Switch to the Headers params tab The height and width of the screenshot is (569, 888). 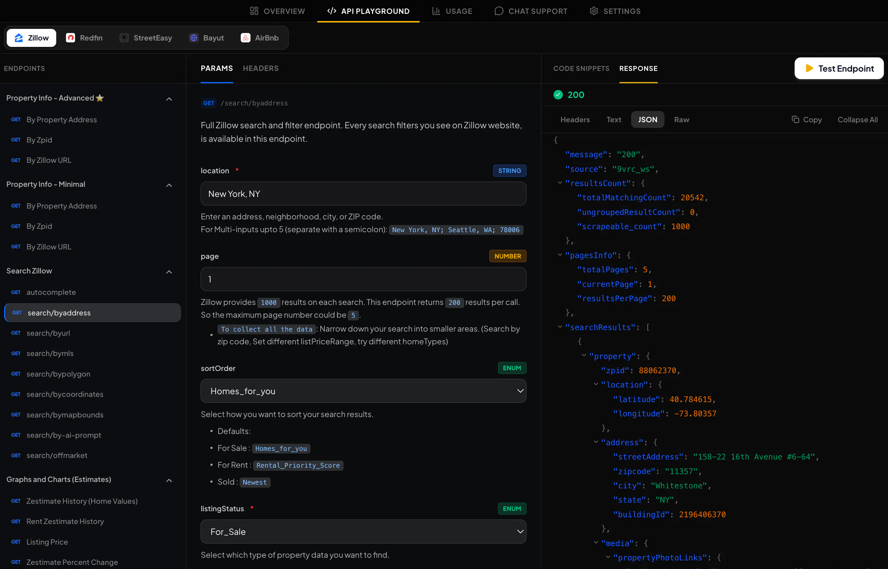[261, 68]
